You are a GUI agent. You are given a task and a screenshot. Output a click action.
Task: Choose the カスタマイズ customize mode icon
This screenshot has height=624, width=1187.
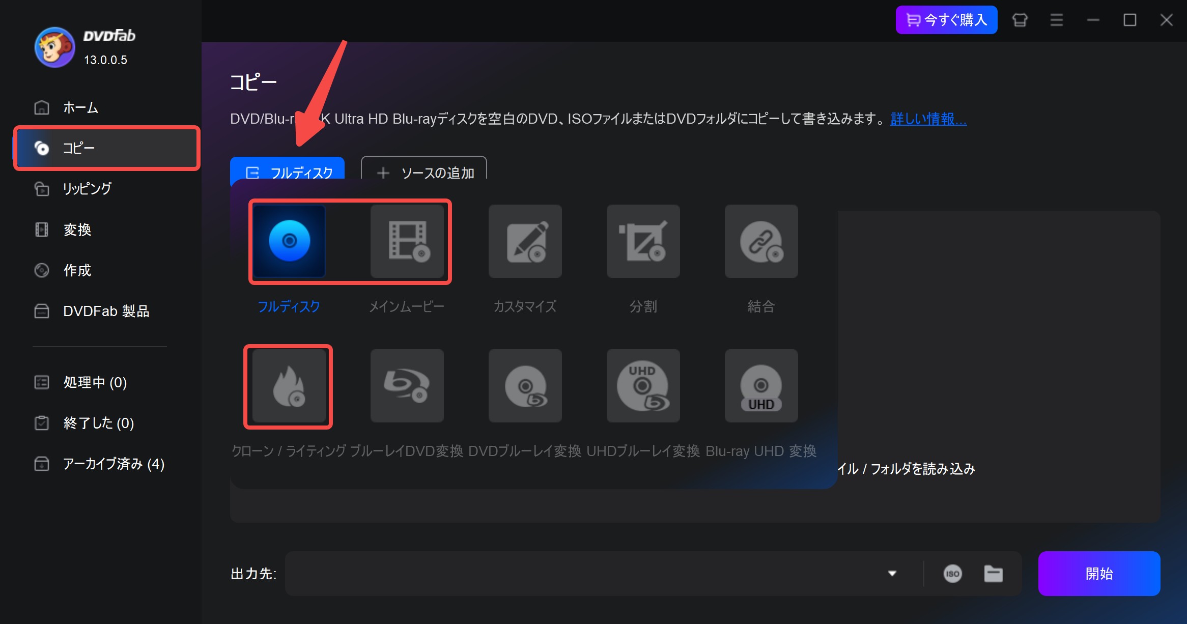coord(525,241)
